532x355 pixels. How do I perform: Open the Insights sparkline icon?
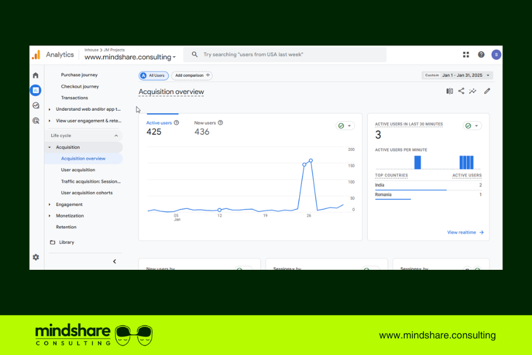pyautogui.click(x=473, y=91)
